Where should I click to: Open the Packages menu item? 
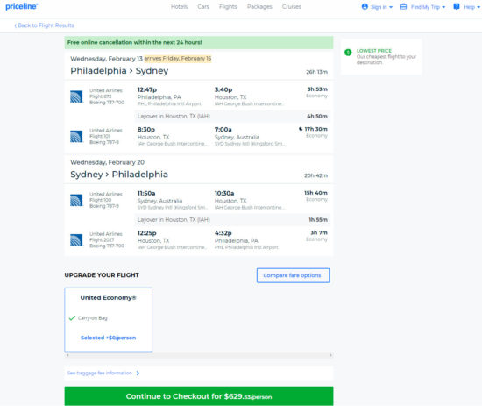point(259,6)
